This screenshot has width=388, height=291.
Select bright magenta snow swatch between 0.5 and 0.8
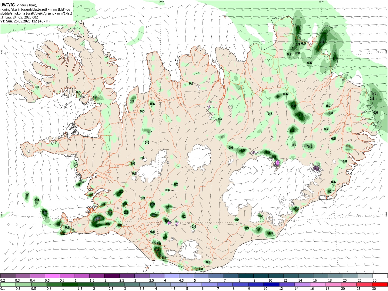(52, 276)
